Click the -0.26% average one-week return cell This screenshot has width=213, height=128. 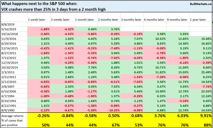pos(42,116)
